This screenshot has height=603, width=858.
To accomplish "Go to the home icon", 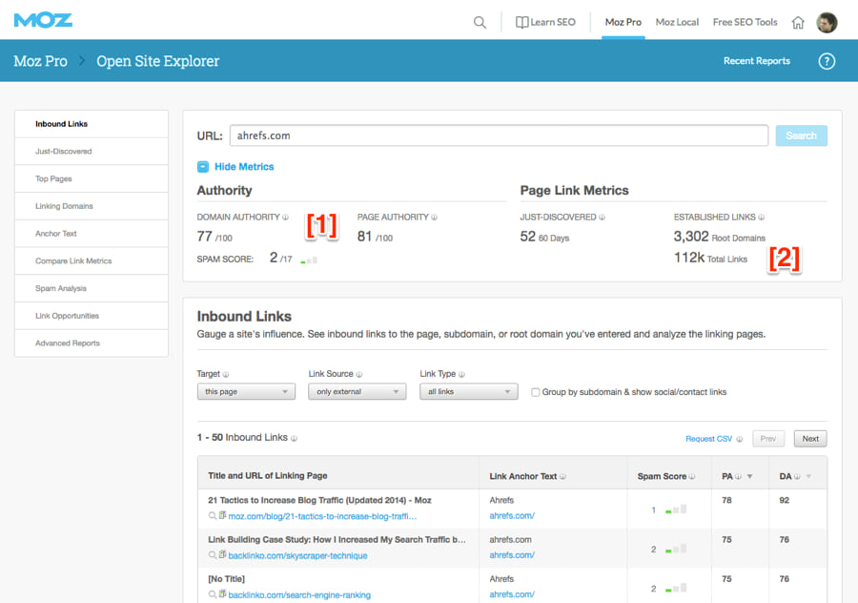I will (x=798, y=23).
